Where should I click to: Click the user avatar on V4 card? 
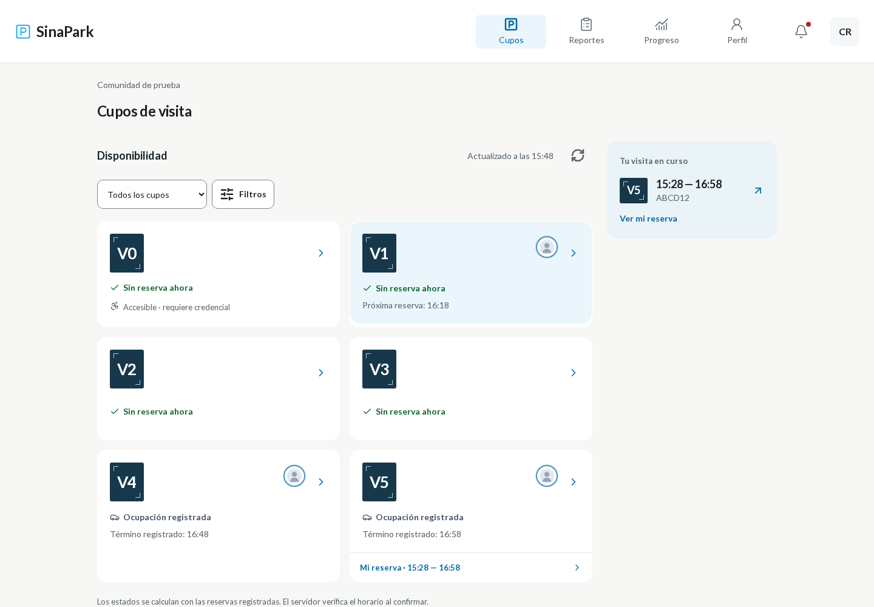[x=294, y=476]
